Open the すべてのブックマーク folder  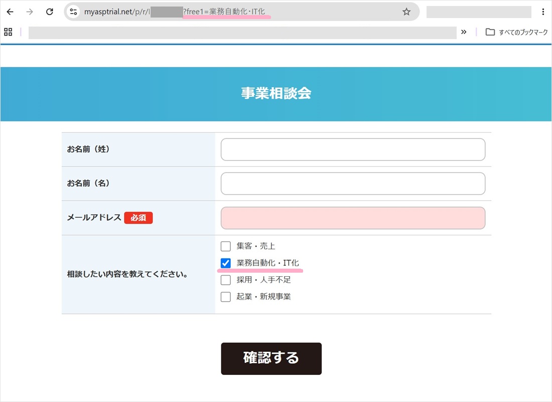[x=516, y=32]
